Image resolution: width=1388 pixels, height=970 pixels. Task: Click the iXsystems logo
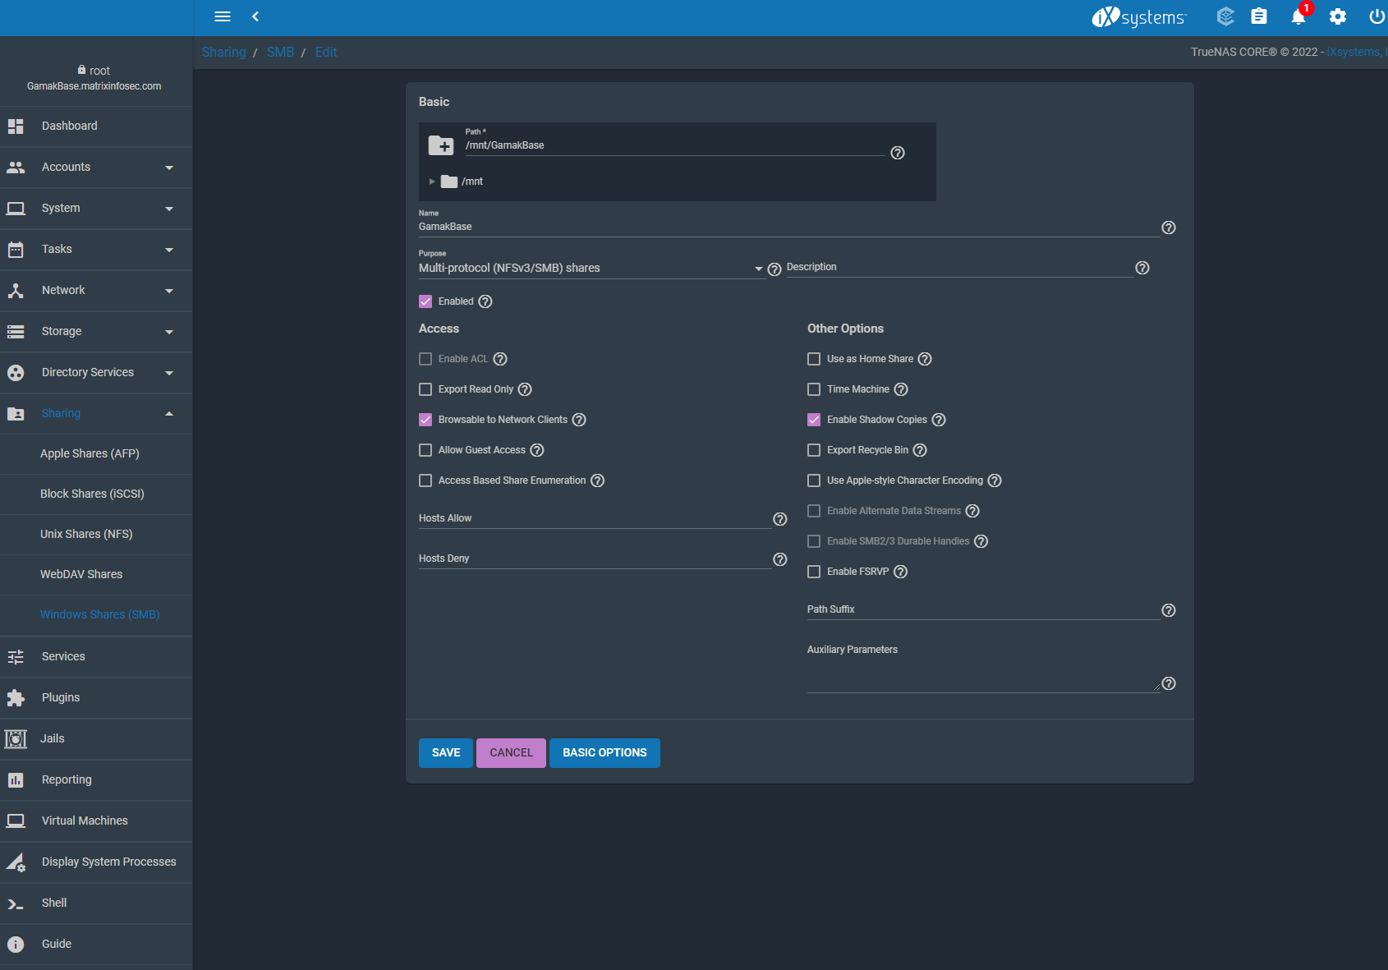(x=1139, y=17)
